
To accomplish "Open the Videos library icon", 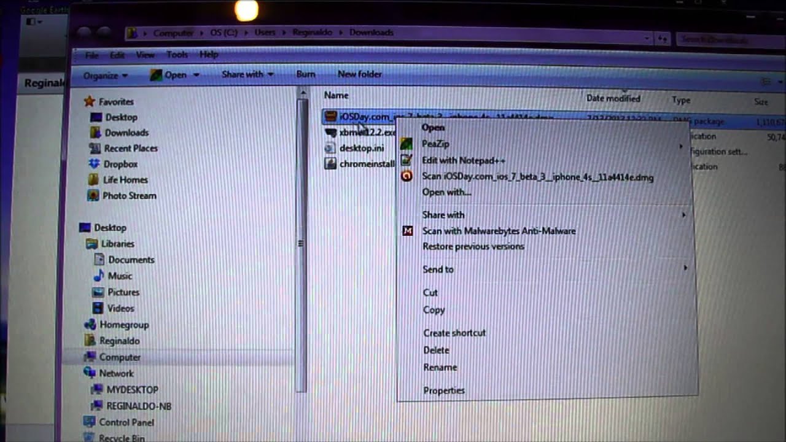I will coord(97,308).
